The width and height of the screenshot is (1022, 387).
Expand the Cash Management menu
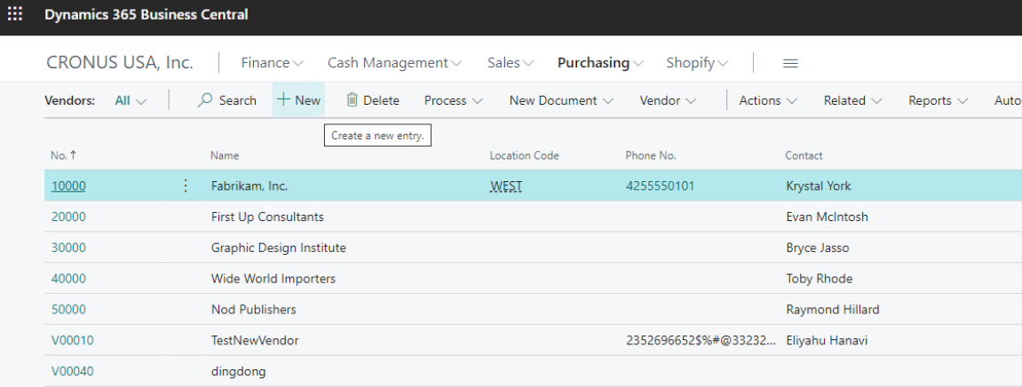click(394, 63)
